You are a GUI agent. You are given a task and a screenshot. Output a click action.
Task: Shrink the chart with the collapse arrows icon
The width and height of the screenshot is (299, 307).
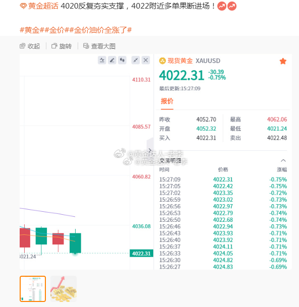coord(136,60)
